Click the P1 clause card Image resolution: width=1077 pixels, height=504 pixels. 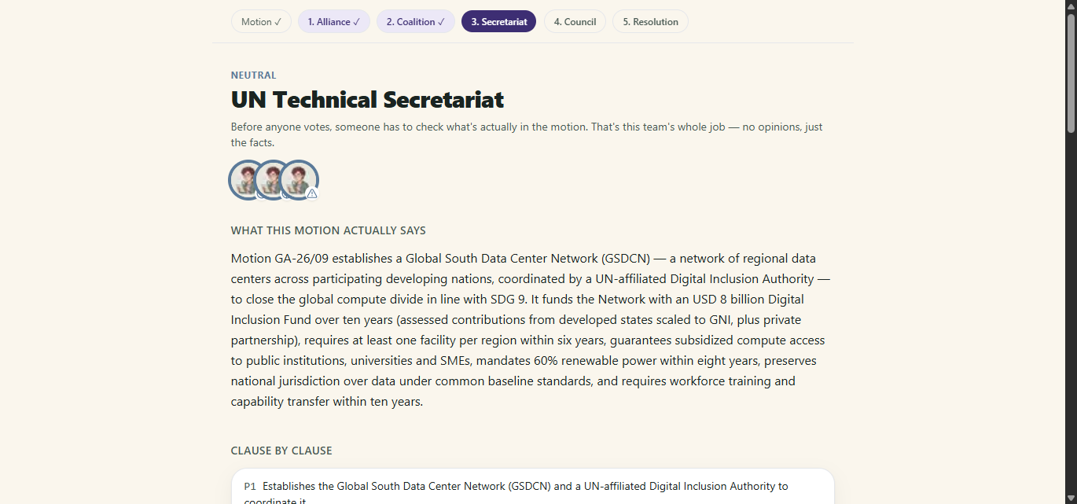pyautogui.click(x=532, y=487)
